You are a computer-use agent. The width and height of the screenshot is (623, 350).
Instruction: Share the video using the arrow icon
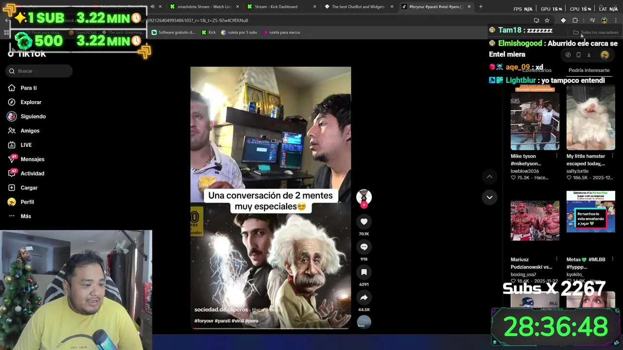tap(364, 297)
